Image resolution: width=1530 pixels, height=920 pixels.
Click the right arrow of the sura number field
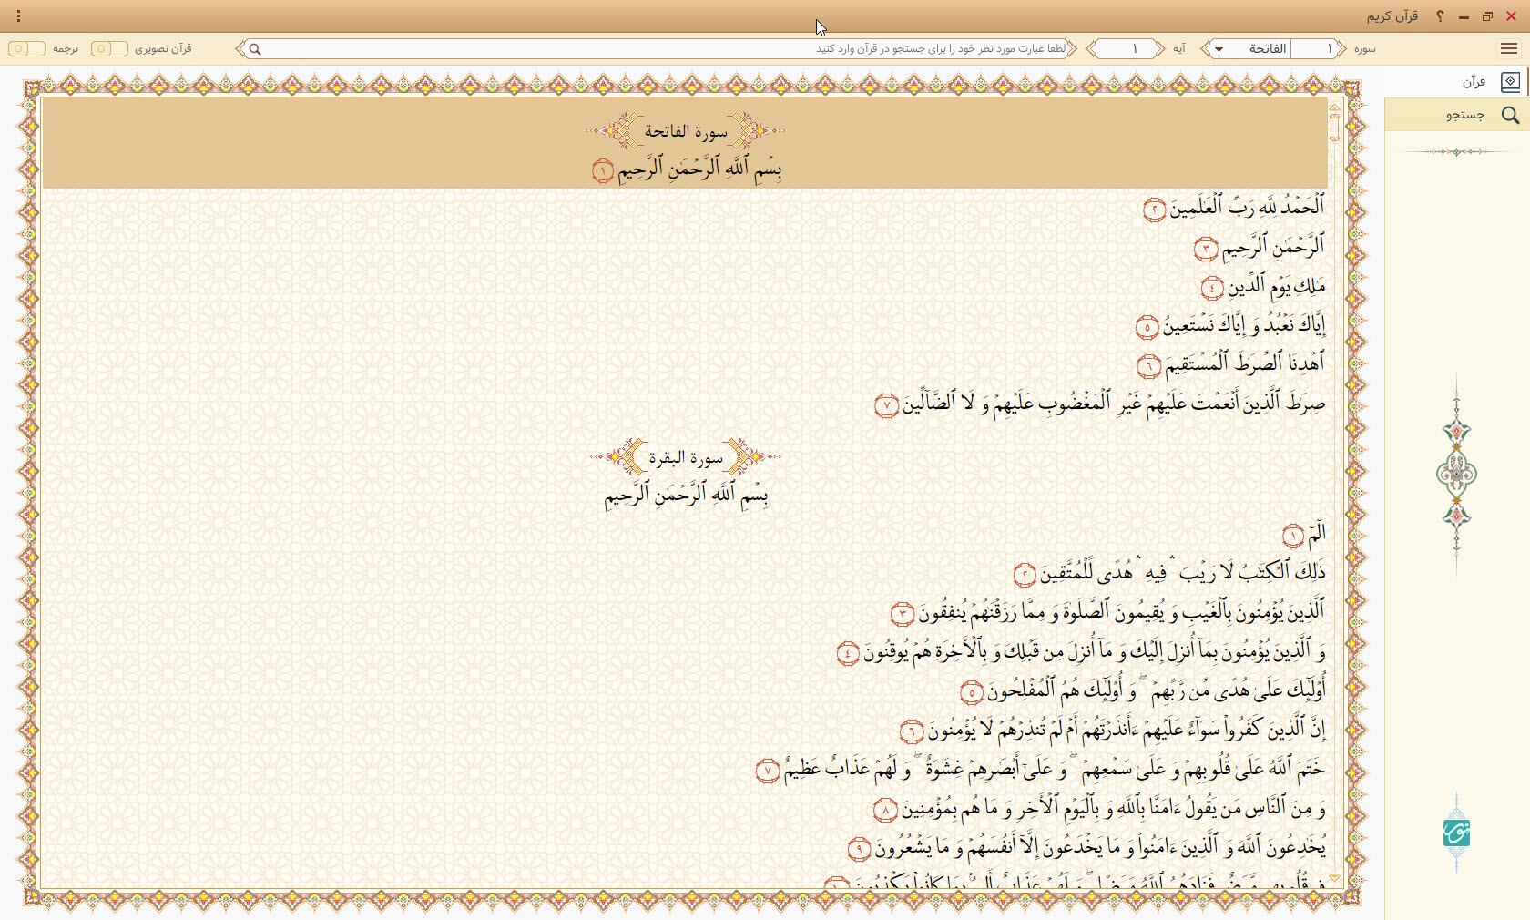pyautogui.click(x=1341, y=49)
